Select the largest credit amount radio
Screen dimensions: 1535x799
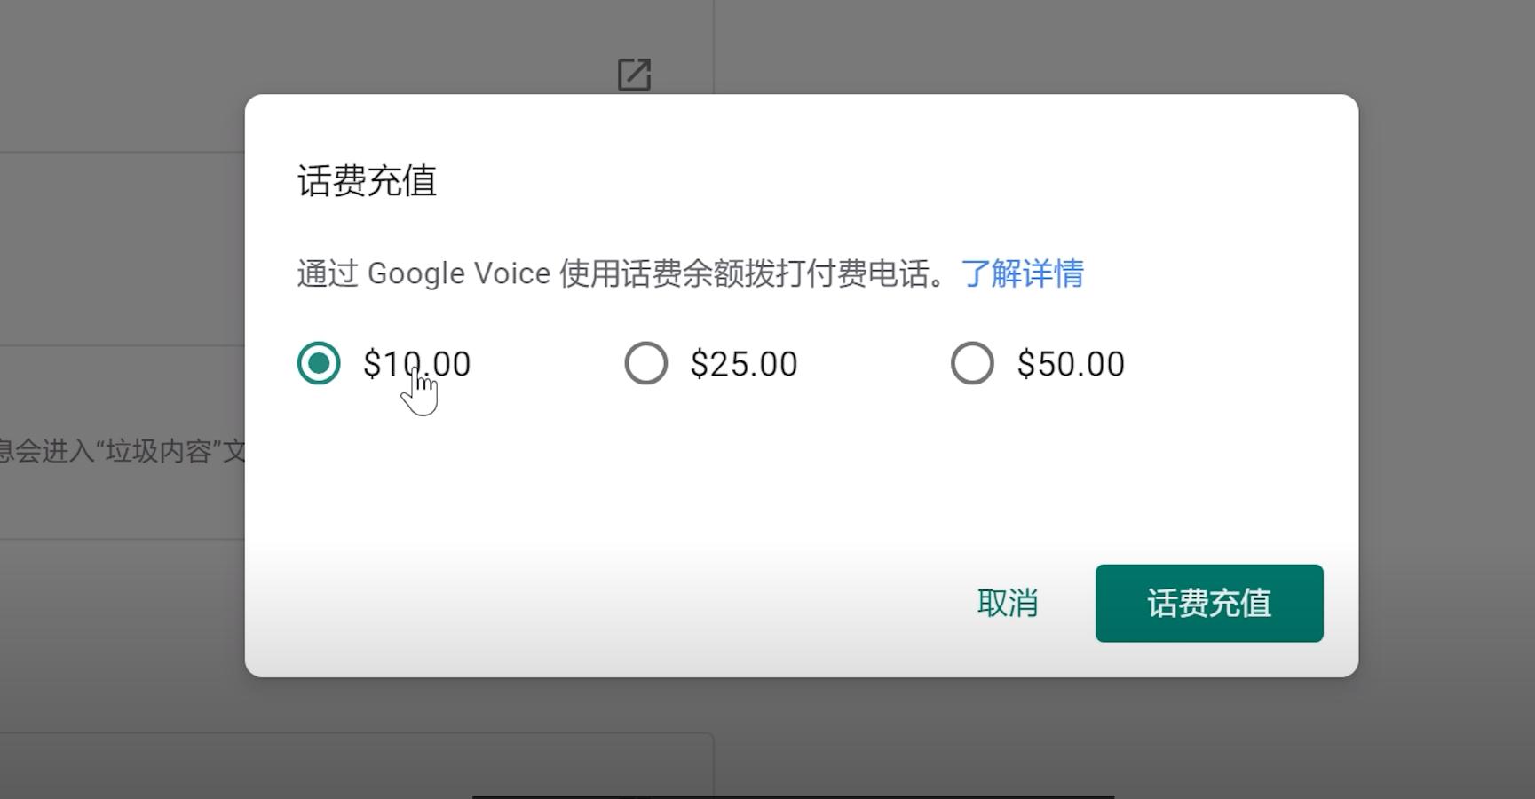(971, 362)
